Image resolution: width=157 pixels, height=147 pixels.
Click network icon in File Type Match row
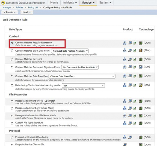click(x=125, y=101)
